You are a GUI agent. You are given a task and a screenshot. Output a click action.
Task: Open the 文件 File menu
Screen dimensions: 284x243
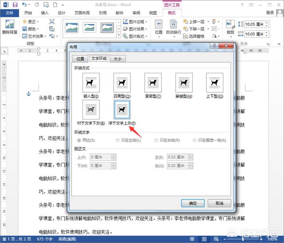9,13
